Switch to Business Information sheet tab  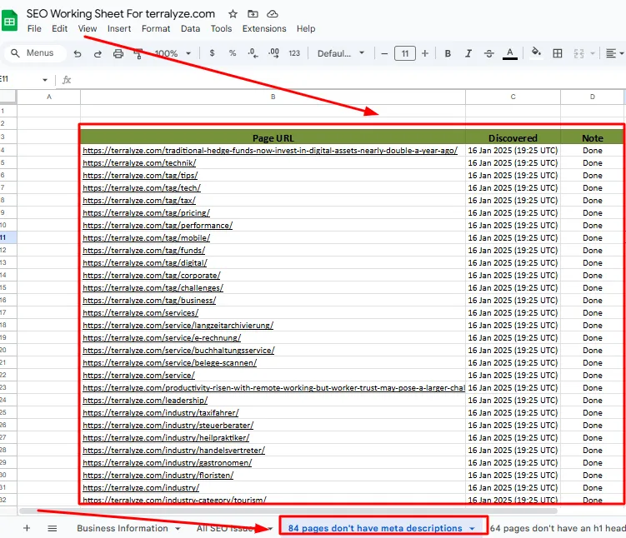[x=123, y=528]
